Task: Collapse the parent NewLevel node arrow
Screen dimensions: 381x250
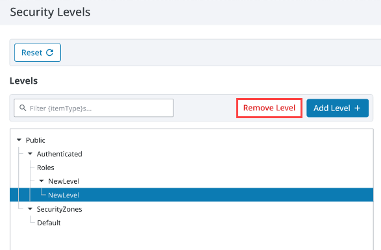Action: pyautogui.click(x=42, y=181)
